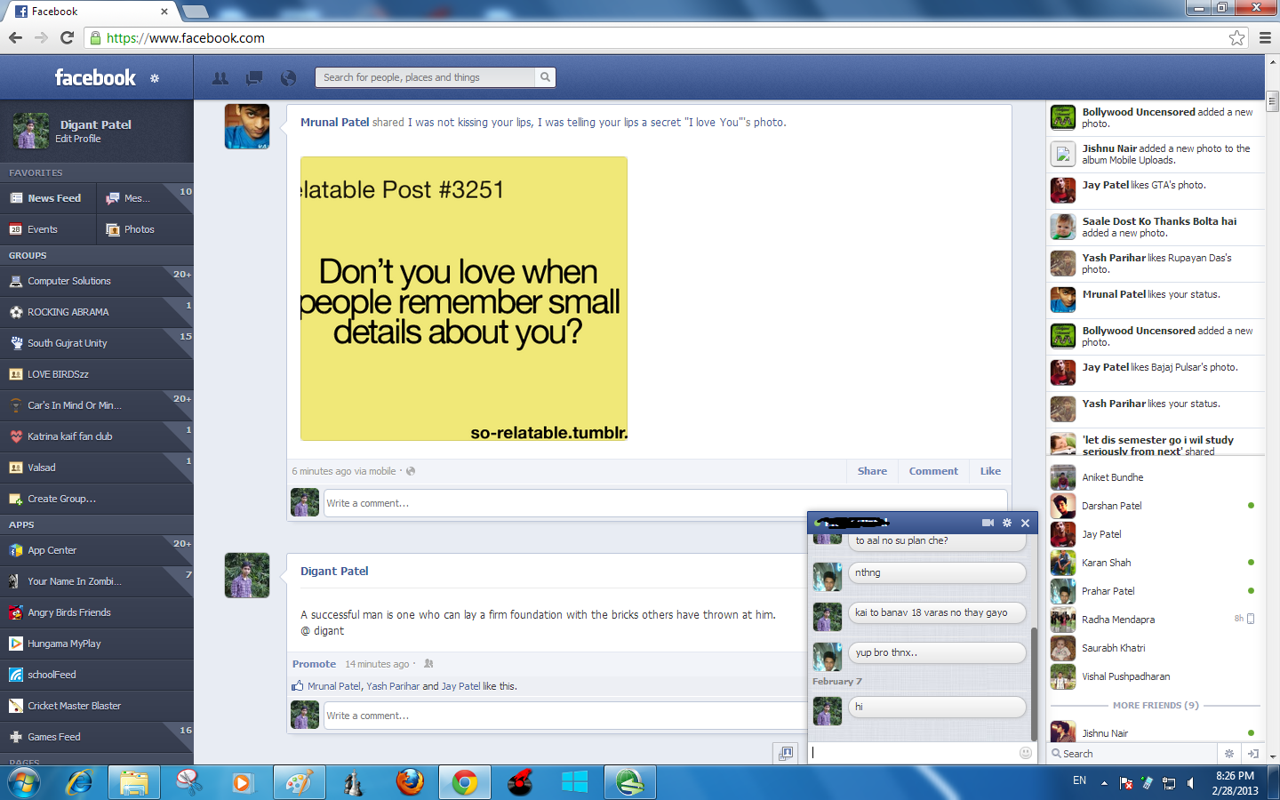Image resolution: width=1280 pixels, height=800 pixels.
Task: Insert an emoticon in the chat input
Action: click(1026, 753)
